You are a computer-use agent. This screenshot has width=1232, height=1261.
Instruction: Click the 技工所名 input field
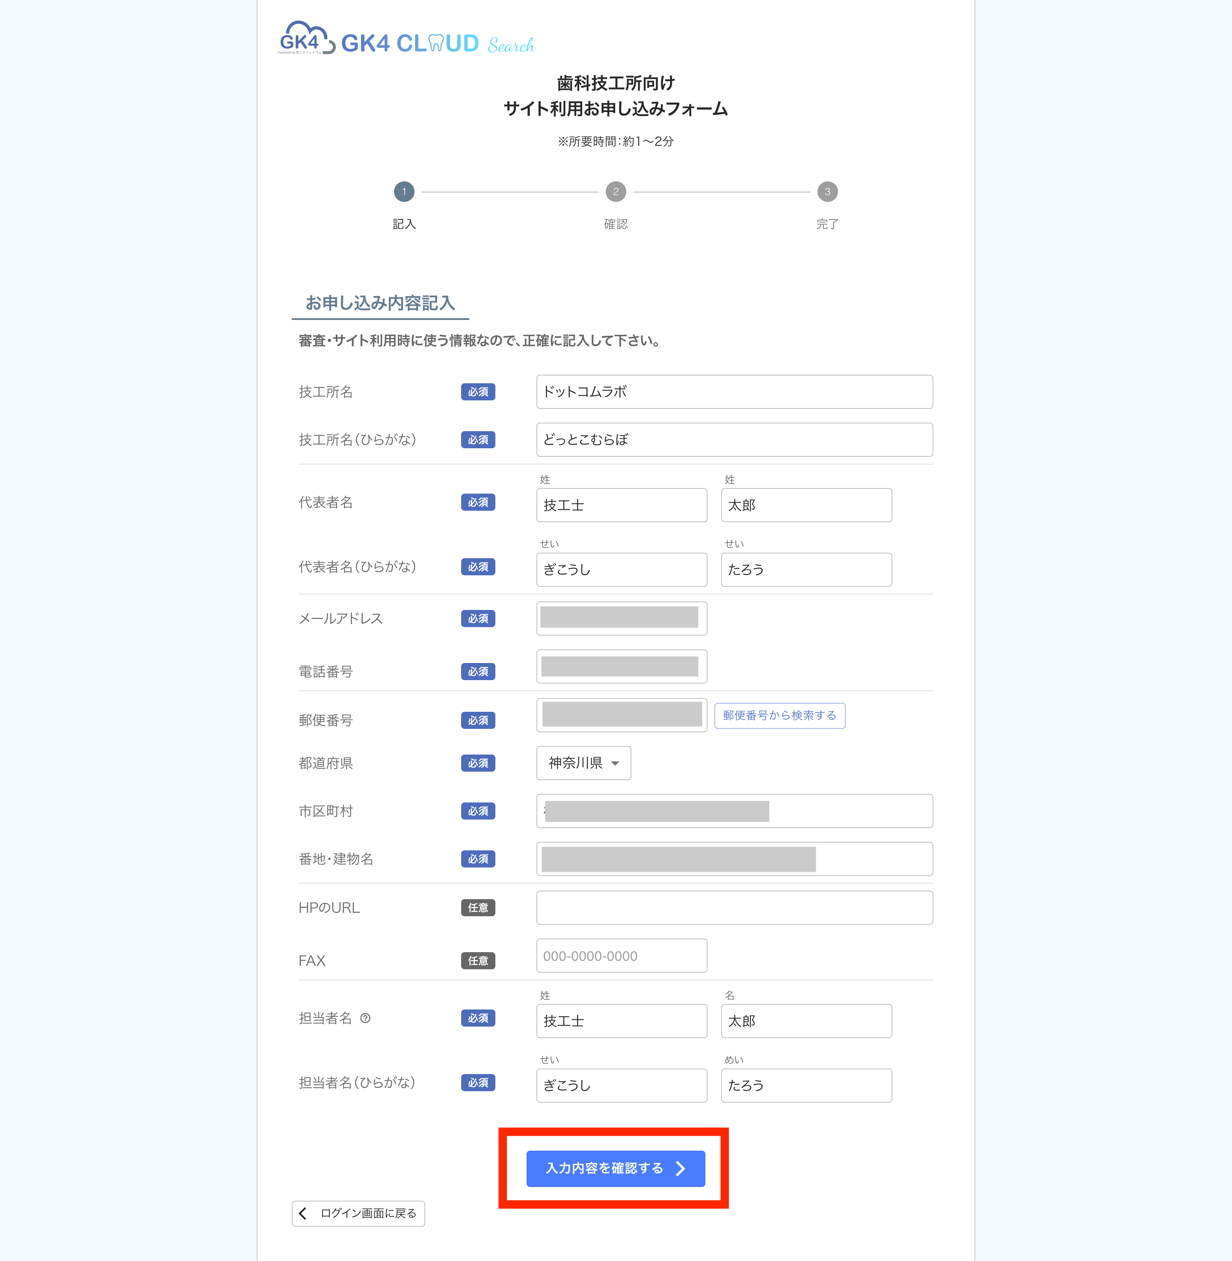click(x=734, y=391)
